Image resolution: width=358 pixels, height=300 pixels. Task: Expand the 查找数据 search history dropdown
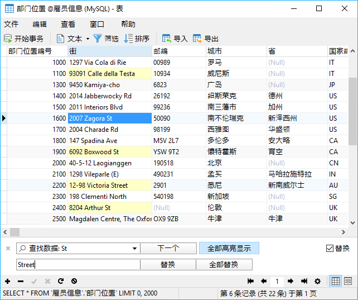click(x=135, y=249)
